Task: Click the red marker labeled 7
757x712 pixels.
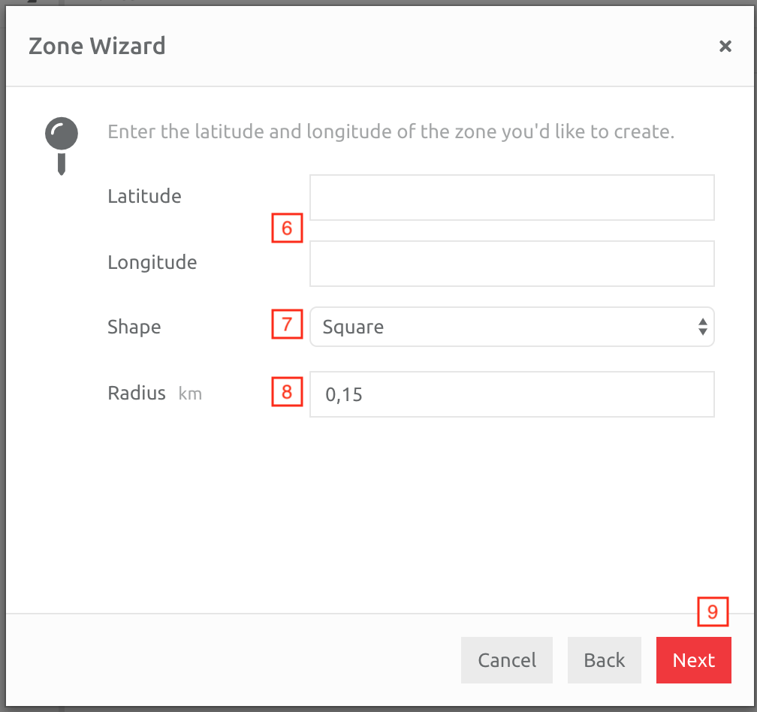Action: 287,324
